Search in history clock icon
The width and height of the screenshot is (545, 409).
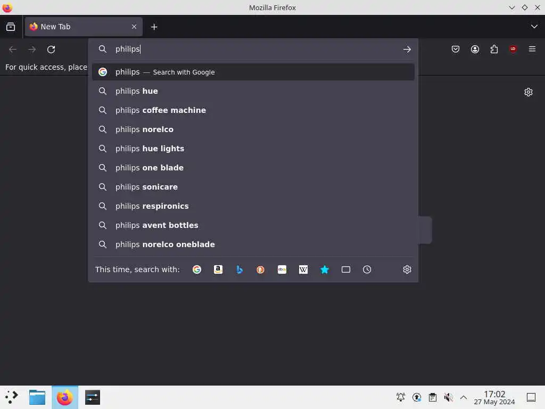367,269
